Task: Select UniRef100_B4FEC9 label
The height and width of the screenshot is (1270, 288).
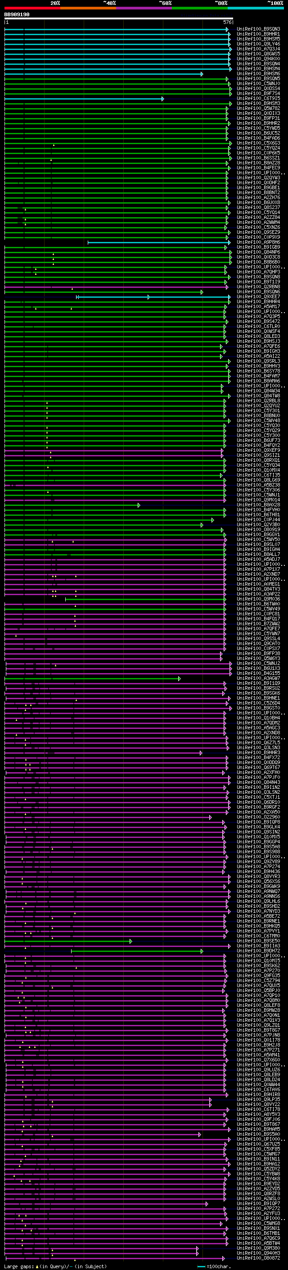Action: [258, 168]
